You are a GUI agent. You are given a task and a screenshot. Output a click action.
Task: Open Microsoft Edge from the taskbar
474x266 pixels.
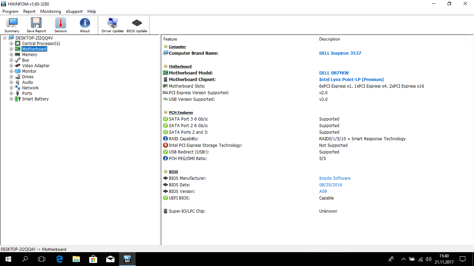point(59,259)
